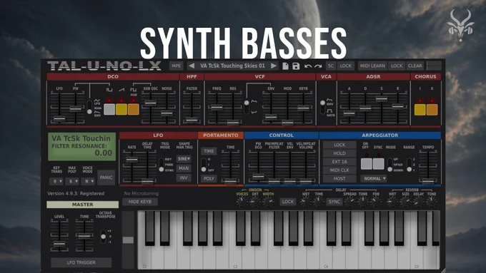Flip the arpeggiator MODE up/down switch
This screenshot has height=273, width=486.
(390, 165)
